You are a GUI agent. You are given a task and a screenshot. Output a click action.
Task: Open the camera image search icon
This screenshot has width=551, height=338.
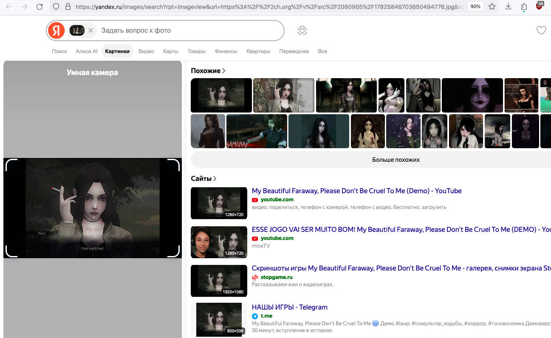click(302, 31)
